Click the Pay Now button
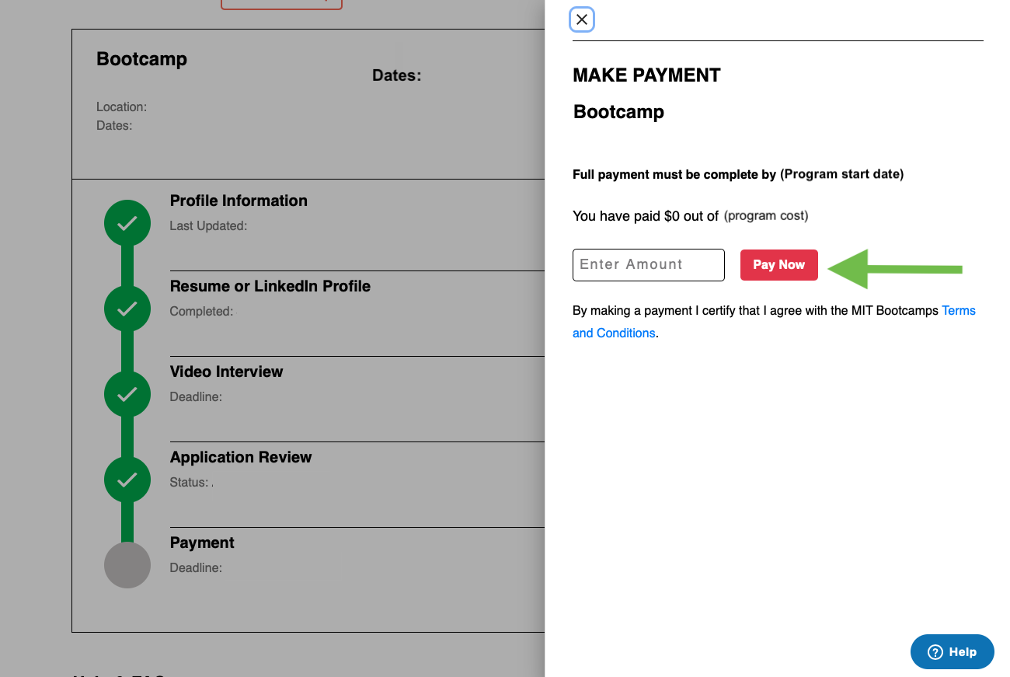This screenshot has width=1010, height=677. (x=778, y=265)
